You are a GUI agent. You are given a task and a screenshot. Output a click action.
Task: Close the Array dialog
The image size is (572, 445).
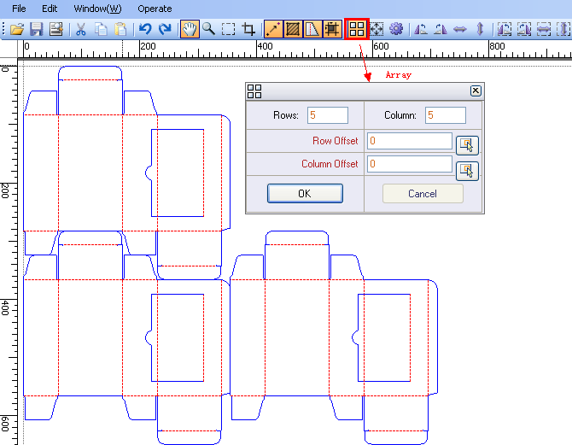[x=476, y=91]
